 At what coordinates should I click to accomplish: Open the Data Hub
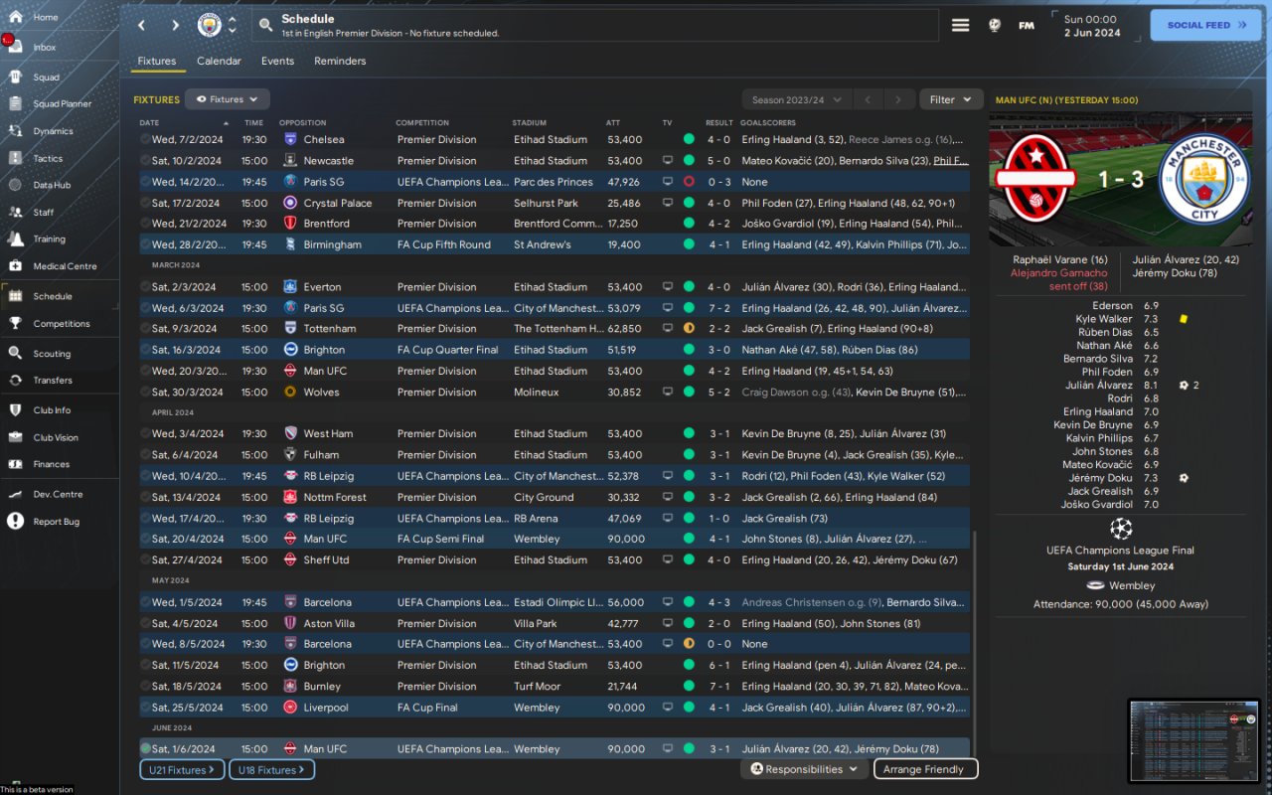(x=52, y=185)
